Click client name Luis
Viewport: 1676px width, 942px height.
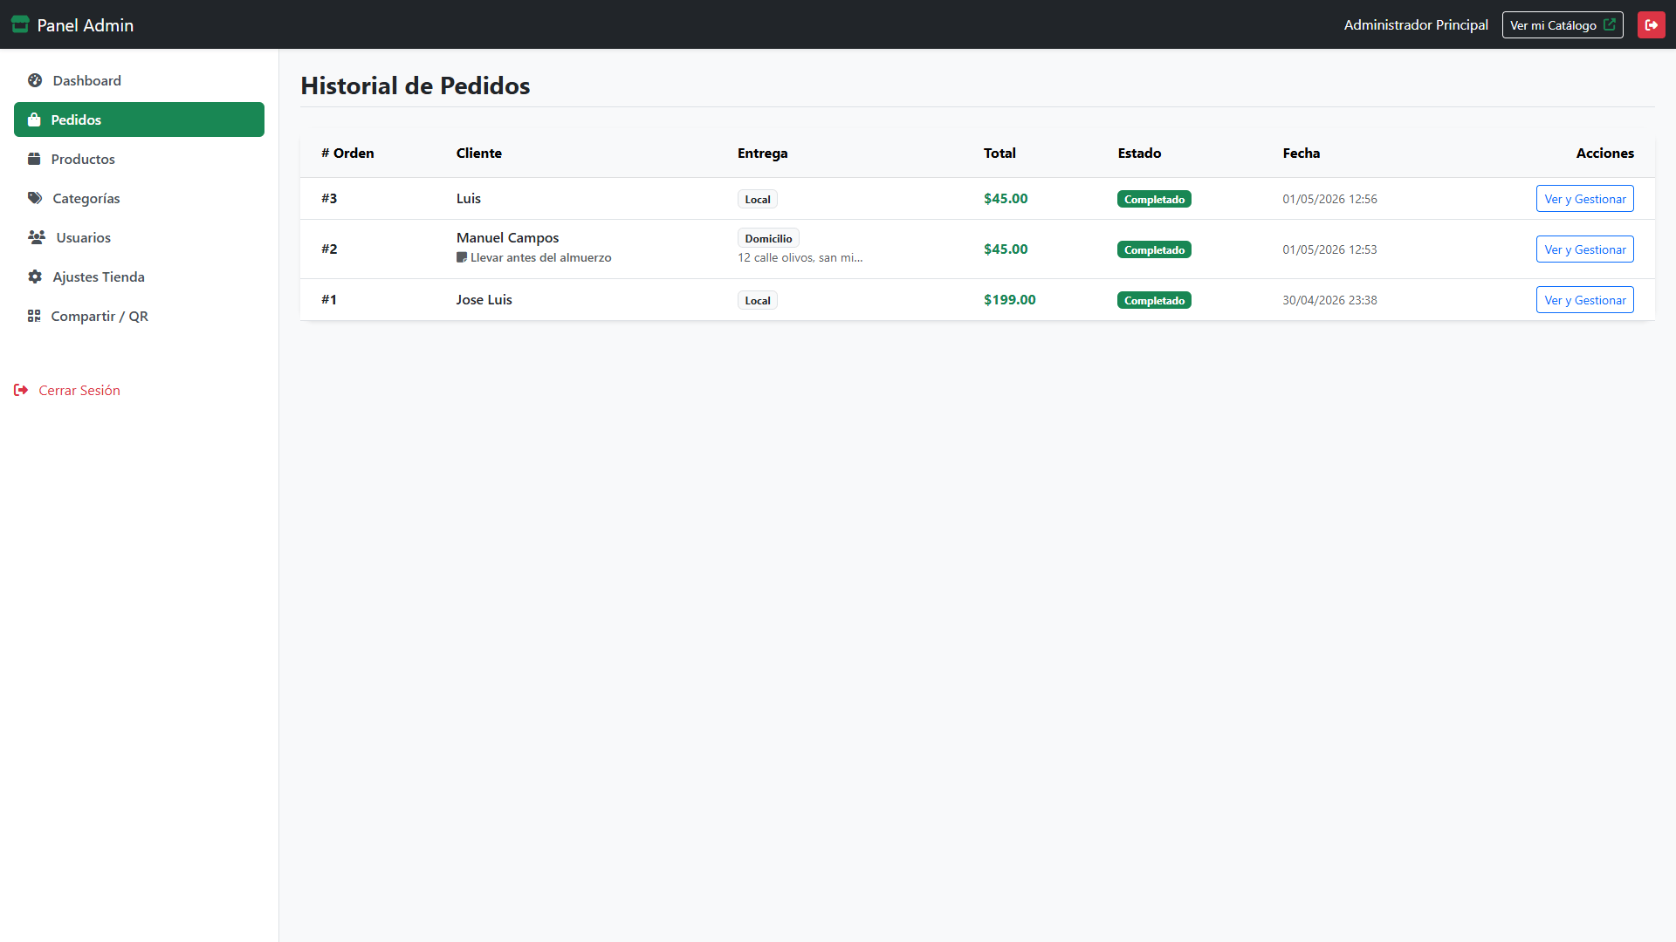(x=469, y=198)
